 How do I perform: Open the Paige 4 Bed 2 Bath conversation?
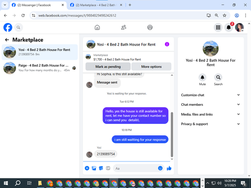[40, 68]
